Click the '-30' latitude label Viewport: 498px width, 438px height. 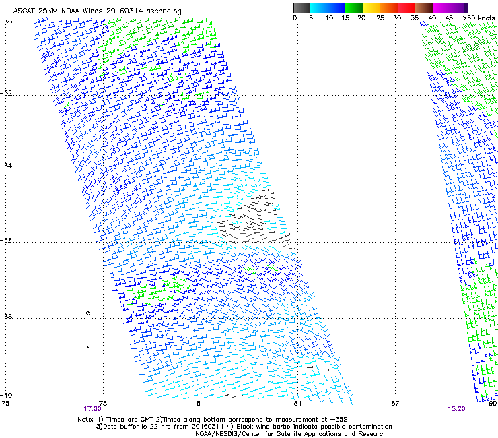click(x=6, y=22)
